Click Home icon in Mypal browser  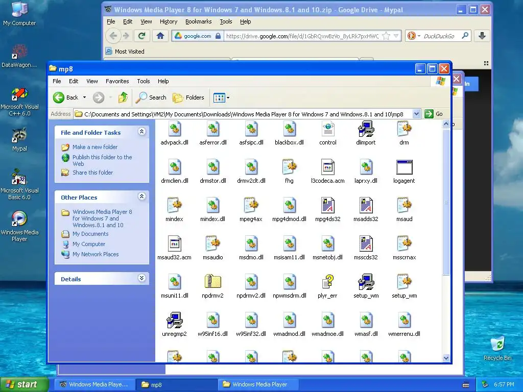click(x=160, y=36)
